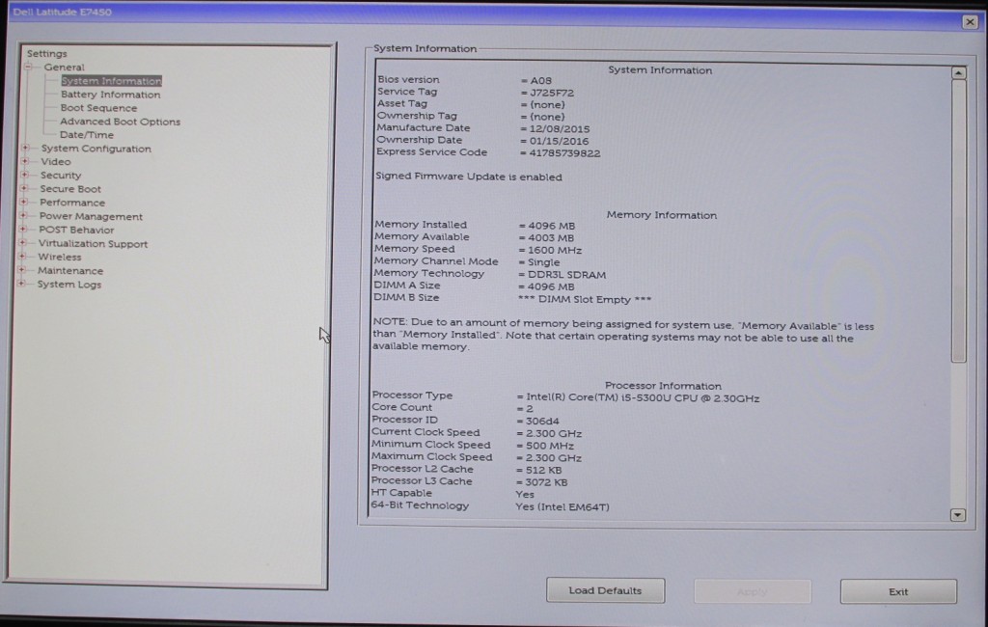The height and width of the screenshot is (627, 988).
Task: Select System Information in the tree
Action: [x=112, y=81]
